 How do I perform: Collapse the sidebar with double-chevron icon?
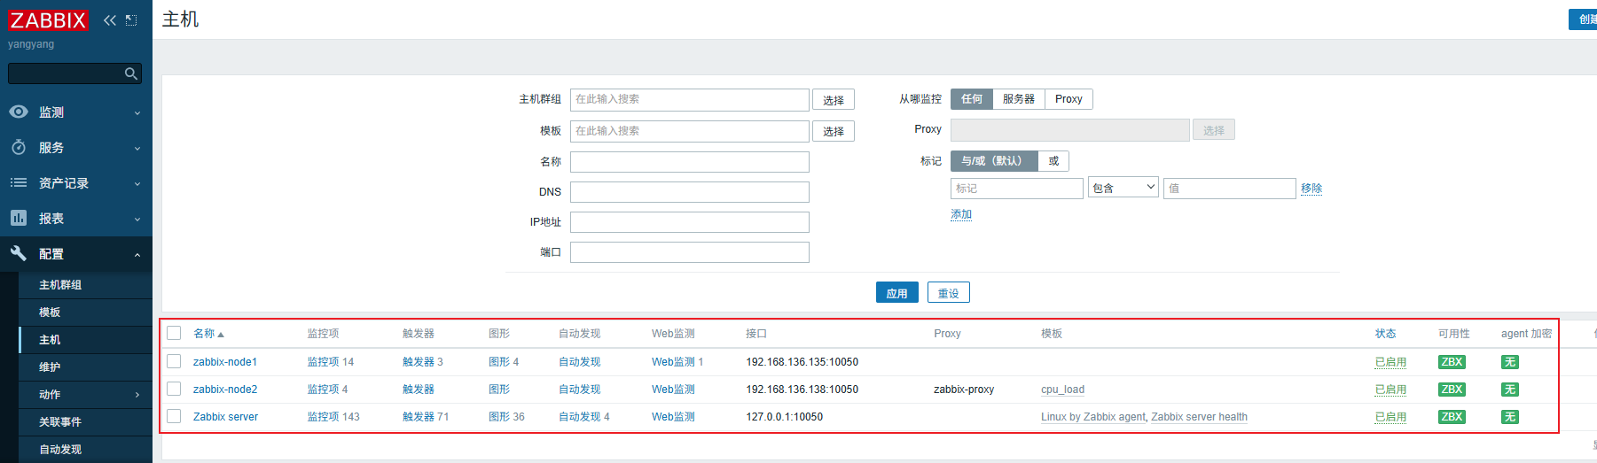[110, 20]
